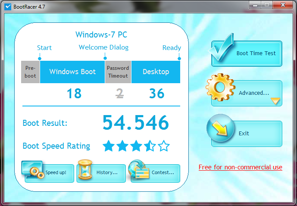Click the first filled rating star
This screenshot has height=206, width=297.
tap(109, 146)
